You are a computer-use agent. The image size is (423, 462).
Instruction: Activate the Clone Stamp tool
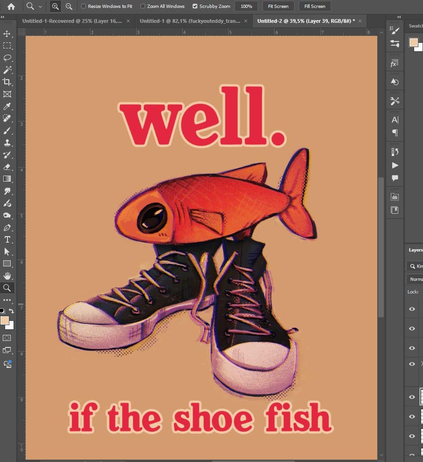tap(7, 143)
